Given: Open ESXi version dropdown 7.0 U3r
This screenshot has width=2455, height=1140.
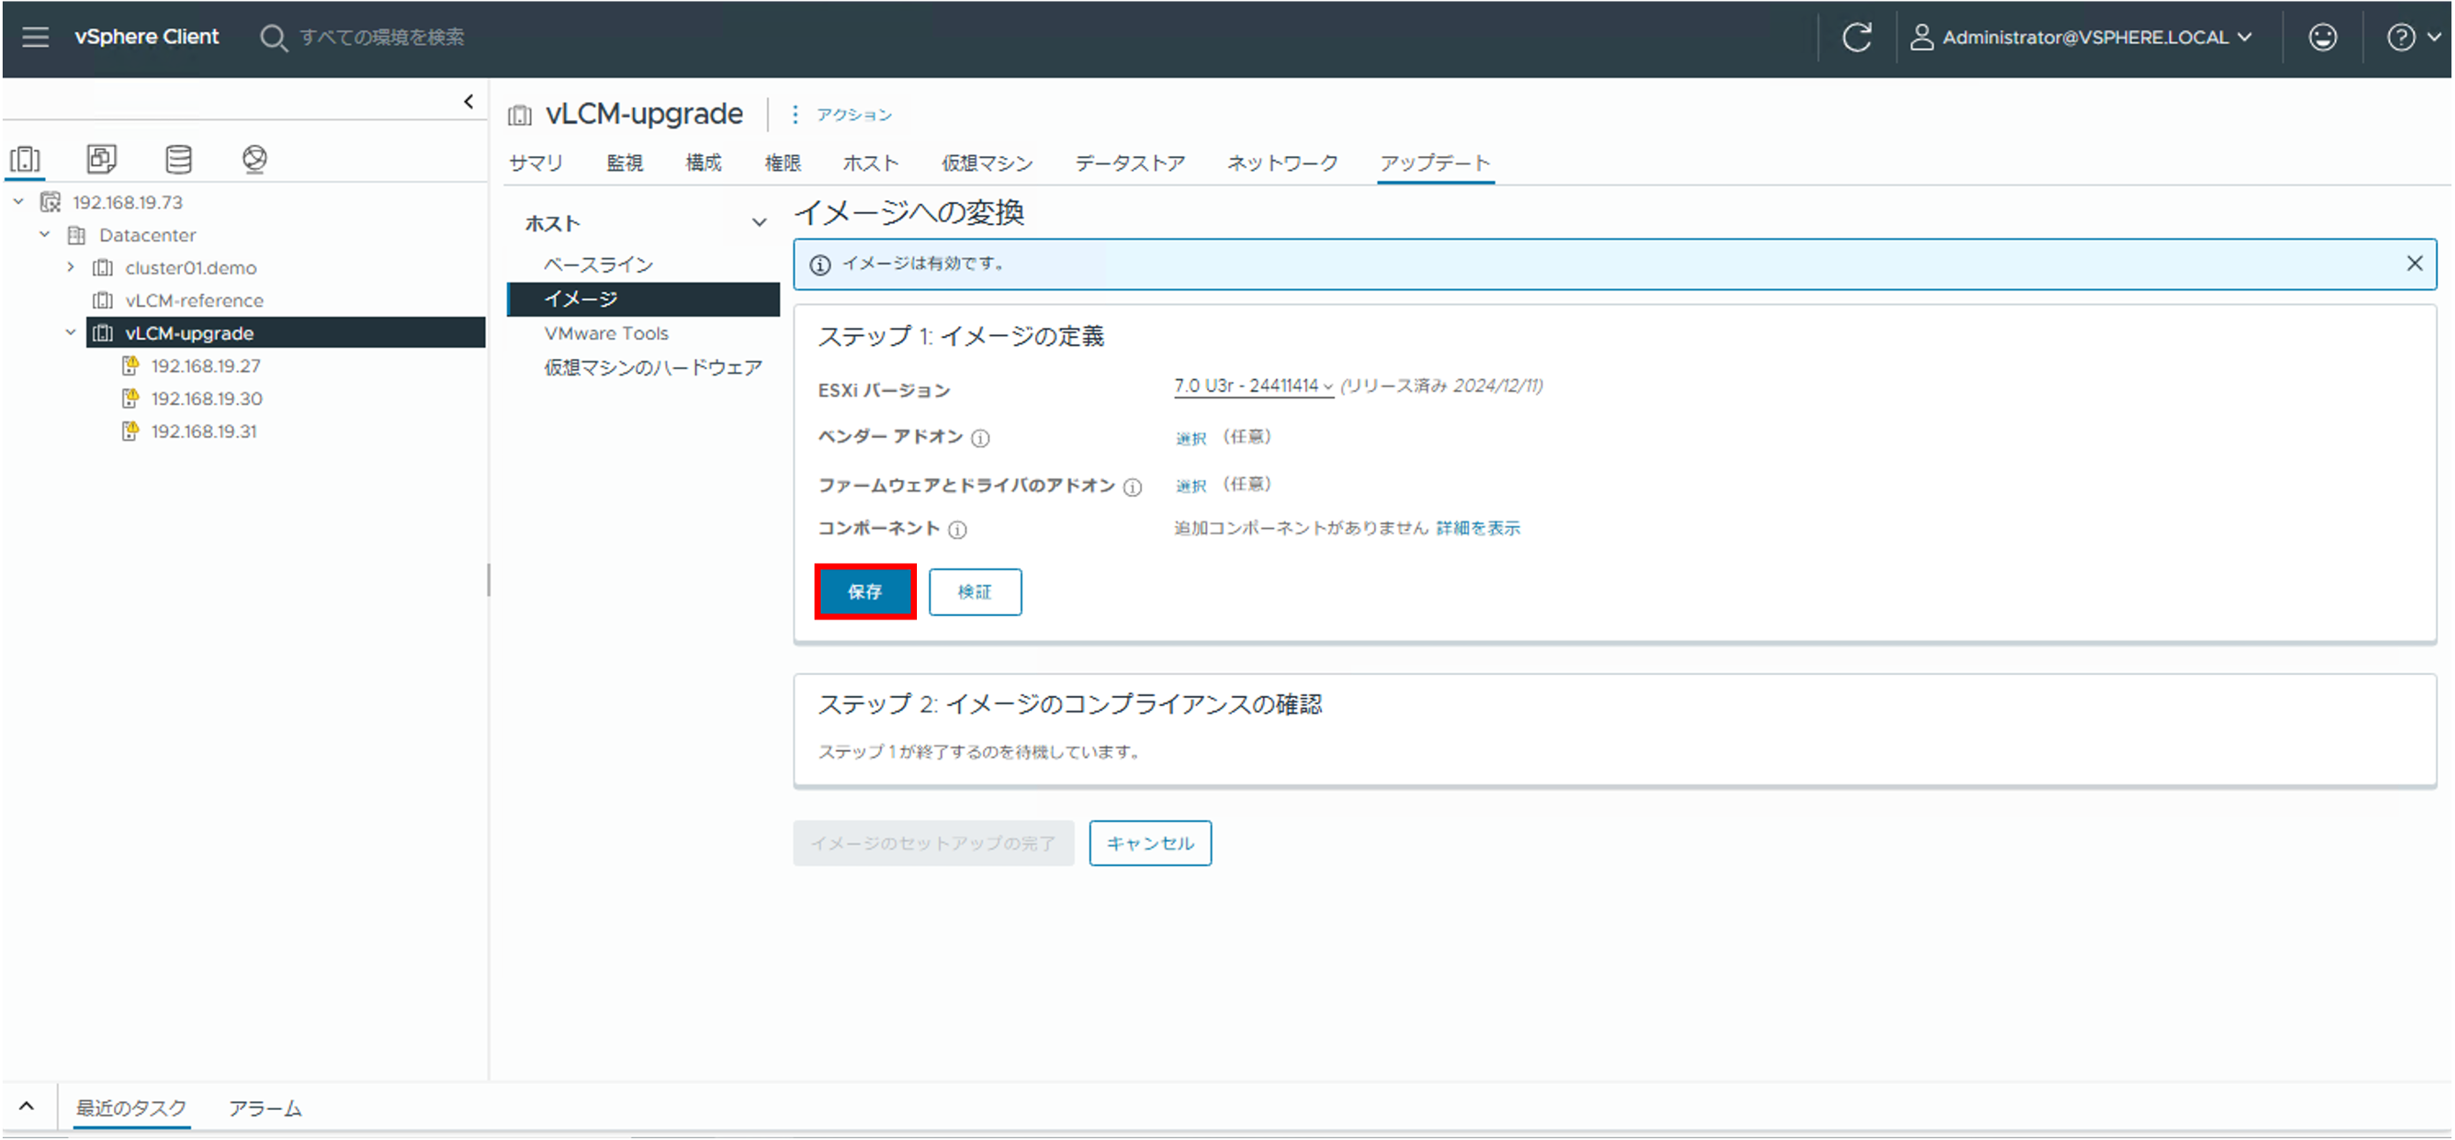Looking at the screenshot, I should point(1252,386).
